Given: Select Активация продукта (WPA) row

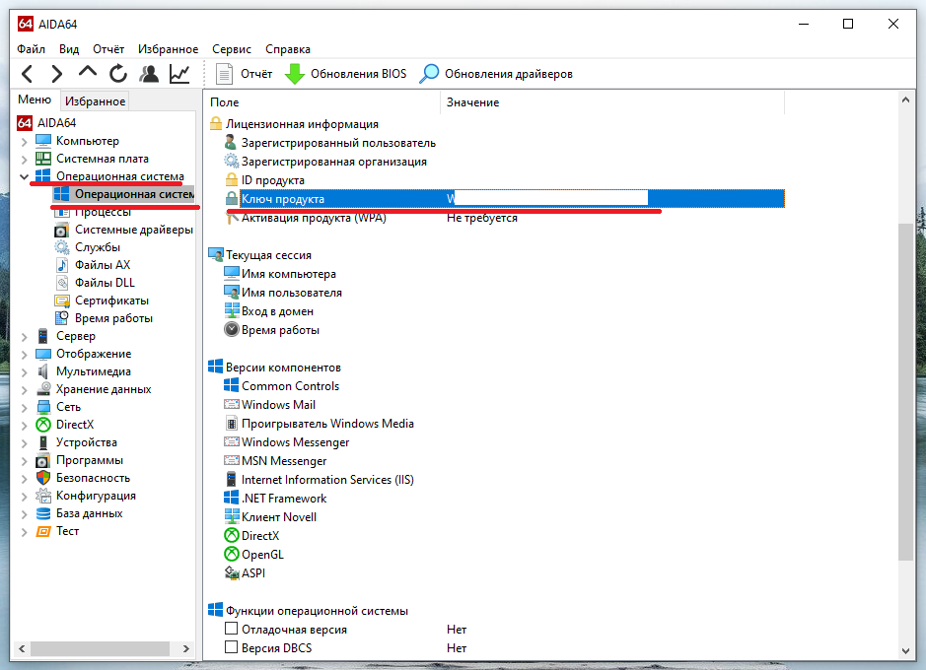Looking at the screenshot, I should 314,218.
